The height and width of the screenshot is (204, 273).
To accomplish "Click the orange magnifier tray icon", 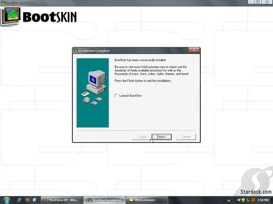I will coord(253,200).
